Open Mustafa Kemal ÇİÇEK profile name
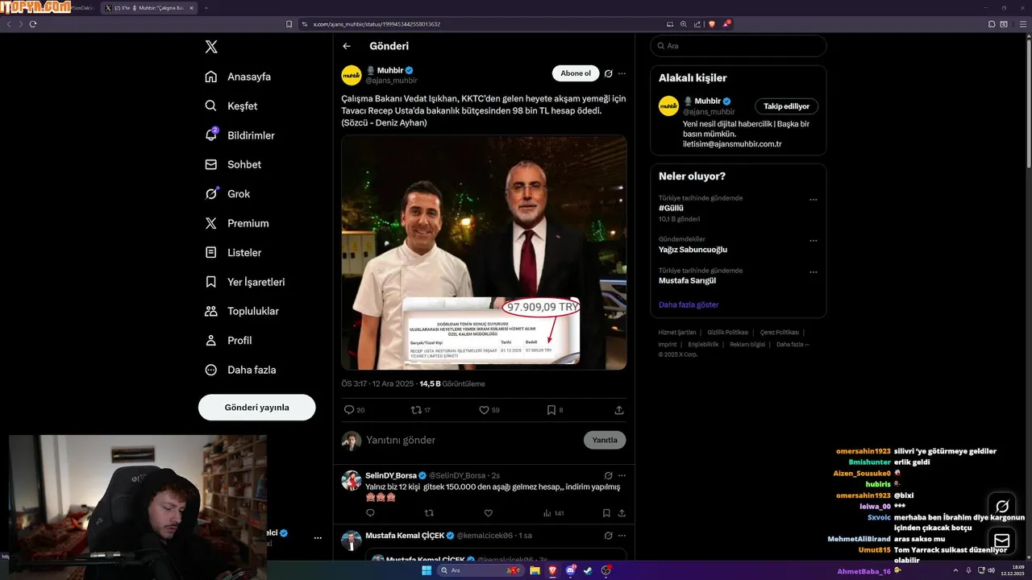The image size is (1032, 580). (x=406, y=536)
